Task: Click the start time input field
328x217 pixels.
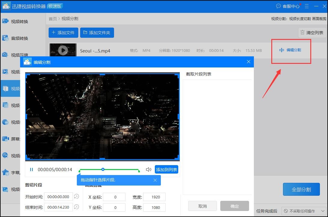Action: pyautogui.click(x=58, y=197)
